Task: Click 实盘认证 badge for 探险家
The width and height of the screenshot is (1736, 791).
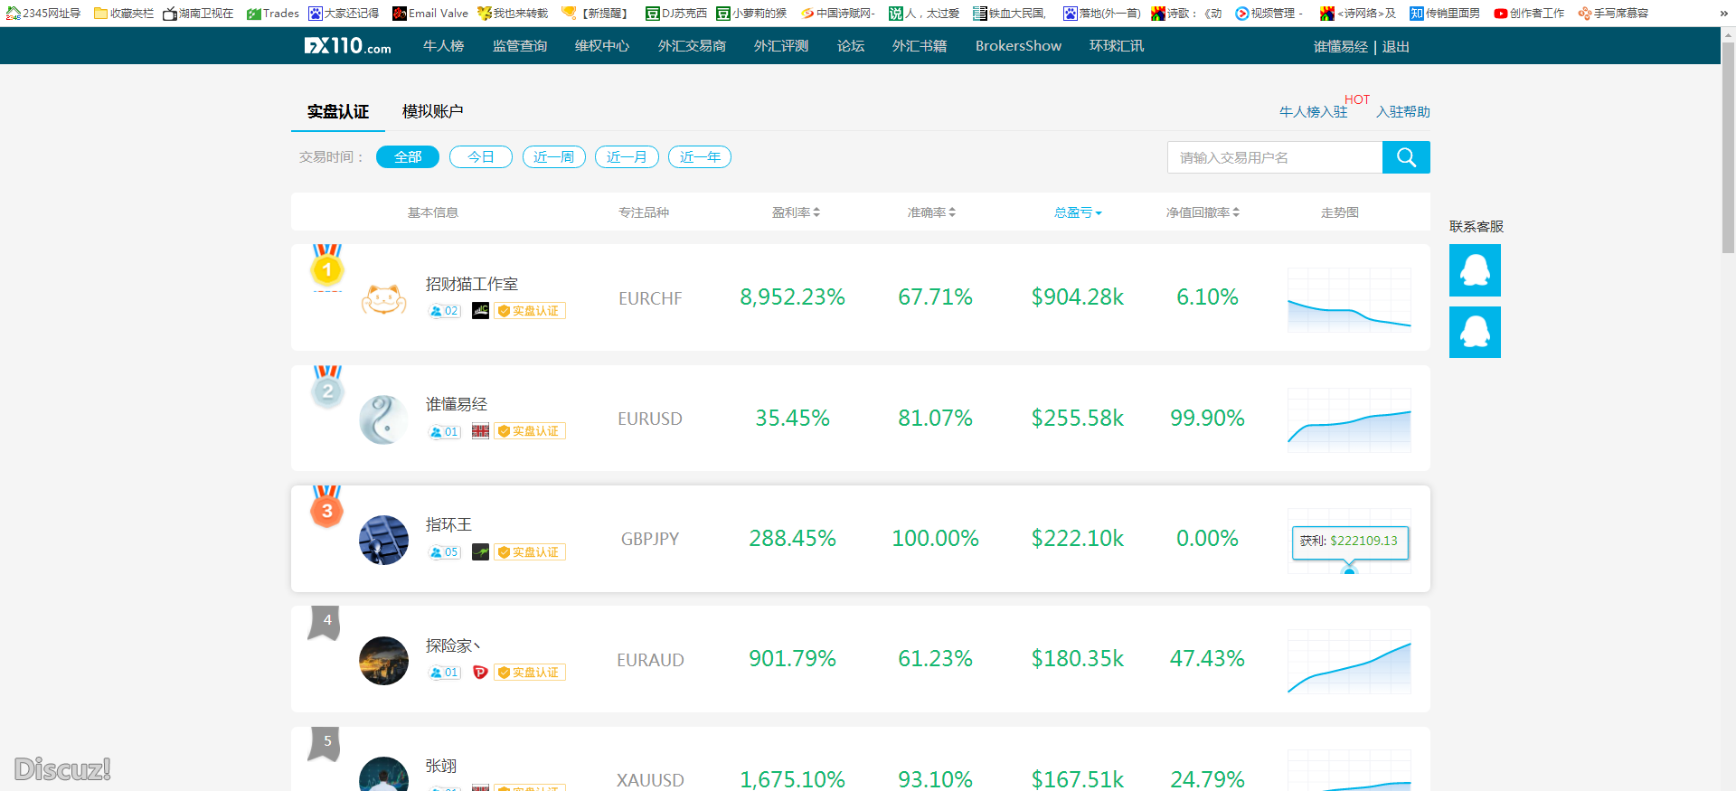Action: [530, 673]
